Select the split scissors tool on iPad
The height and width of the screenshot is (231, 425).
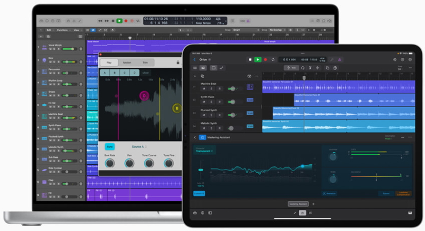(310, 68)
